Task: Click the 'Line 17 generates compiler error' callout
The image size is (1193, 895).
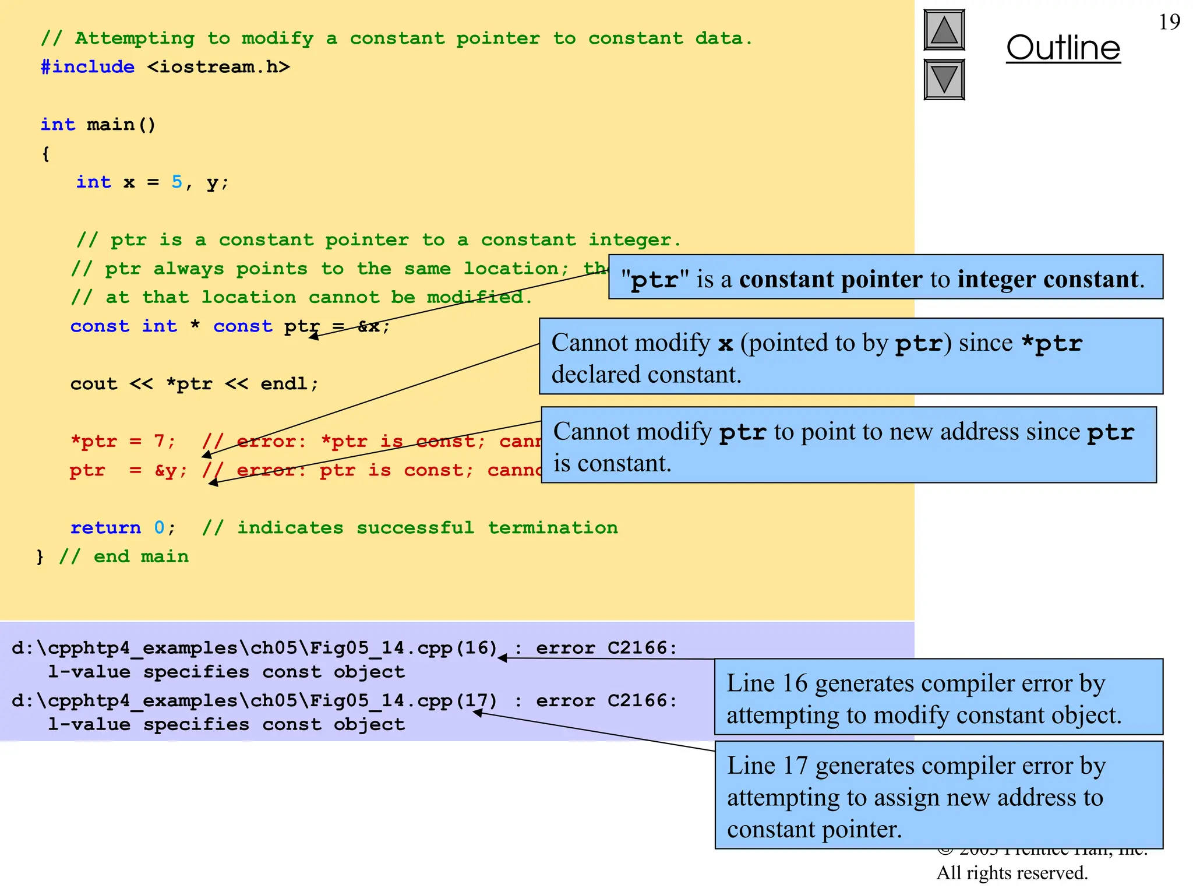Action: point(939,795)
